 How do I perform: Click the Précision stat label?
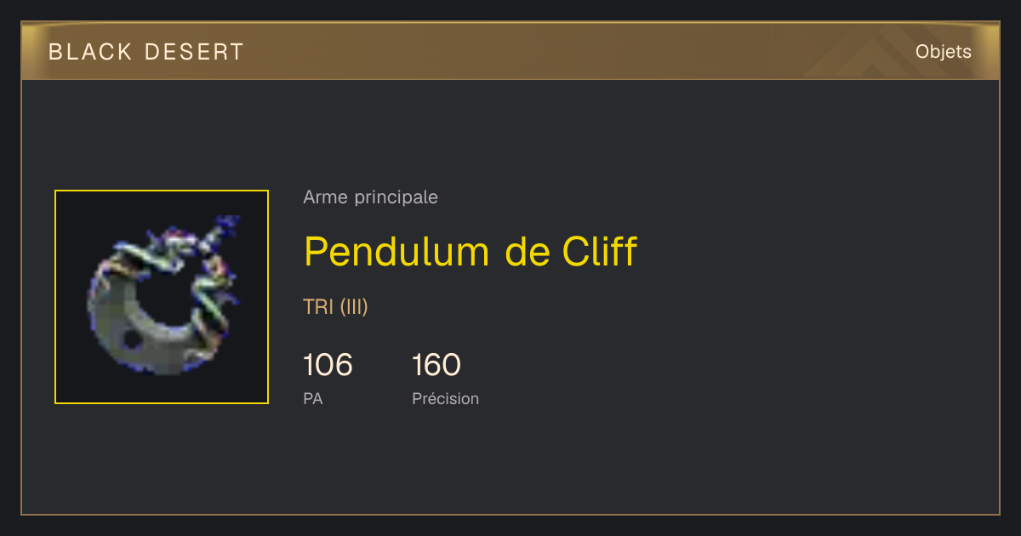coord(446,398)
